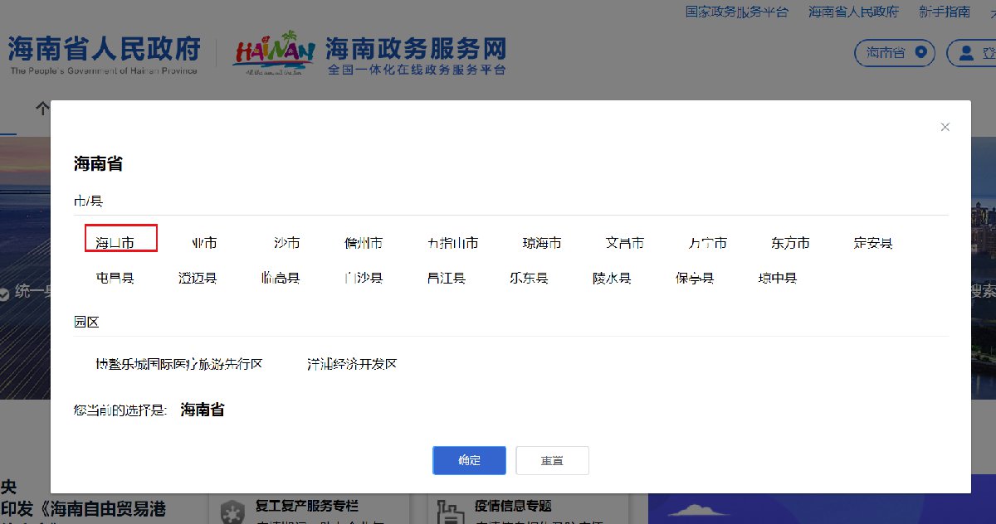Screen dimensions: 996x524
Task: Pick 琼海市 from the cities
Action: 541,243
